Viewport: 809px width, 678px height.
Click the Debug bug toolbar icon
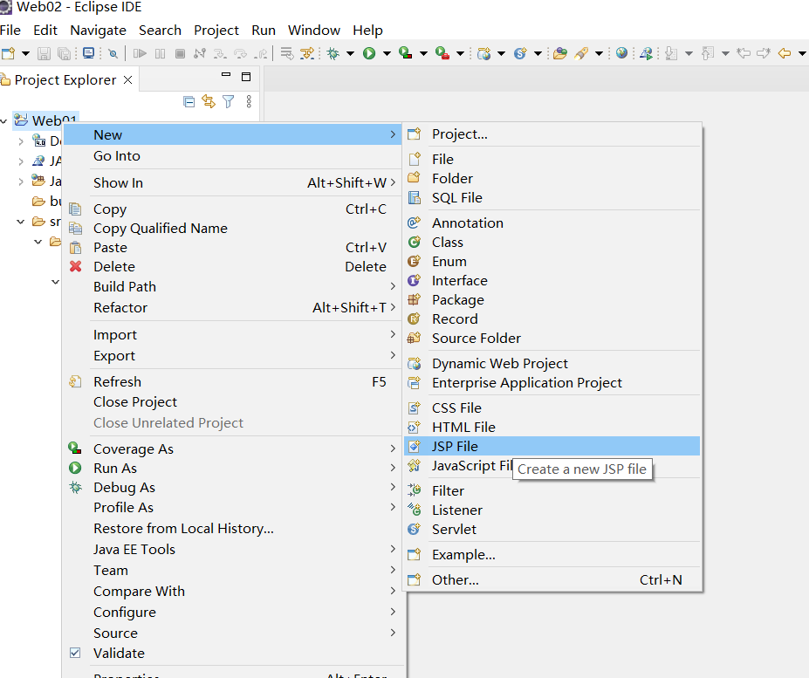(x=333, y=53)
